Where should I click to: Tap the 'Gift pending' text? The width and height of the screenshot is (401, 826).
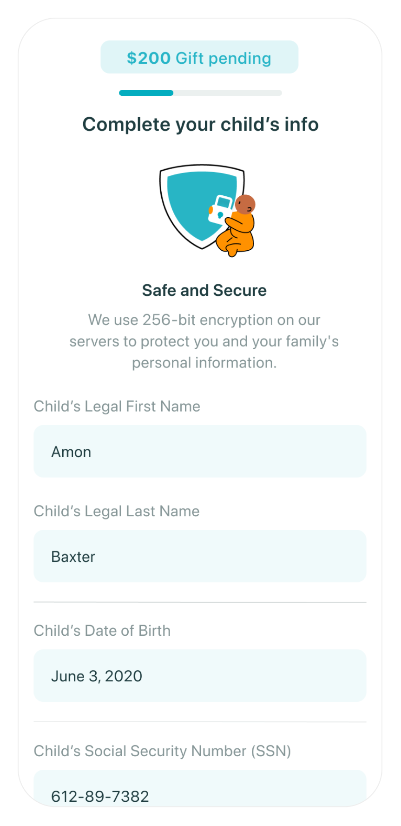pyautogui.click(x=223, y=58)
